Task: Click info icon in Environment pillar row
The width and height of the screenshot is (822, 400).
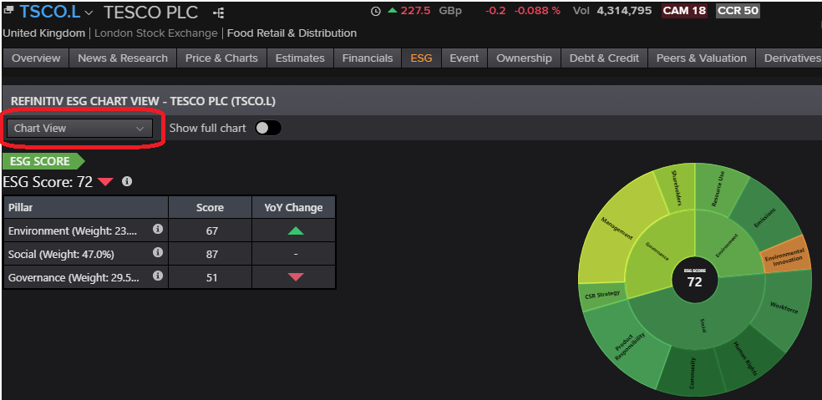Action: [157, 230]
